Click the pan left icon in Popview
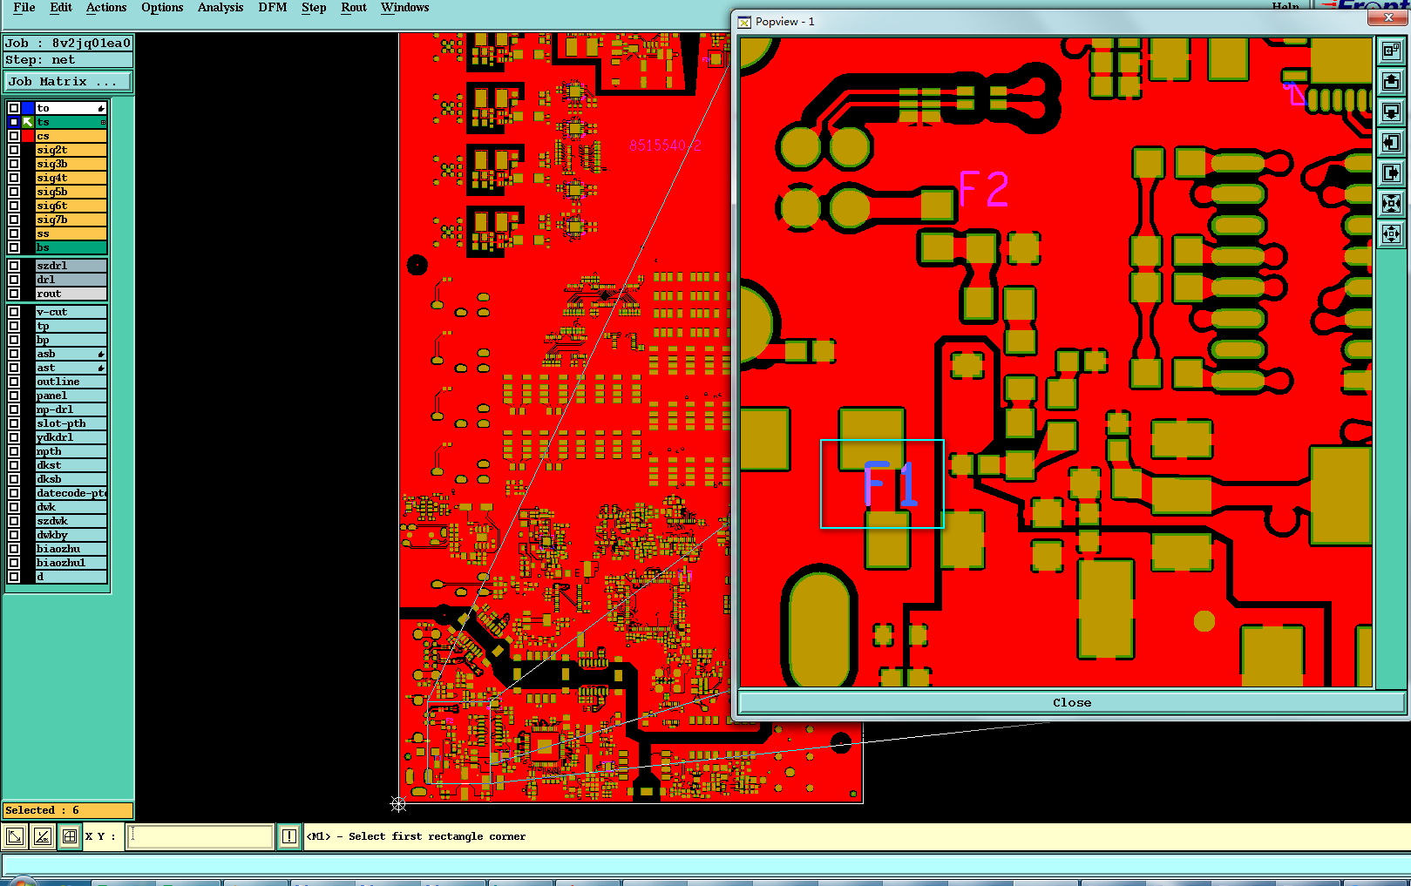The width and height of the screenshot is (1411, 886). point(1391,143)
